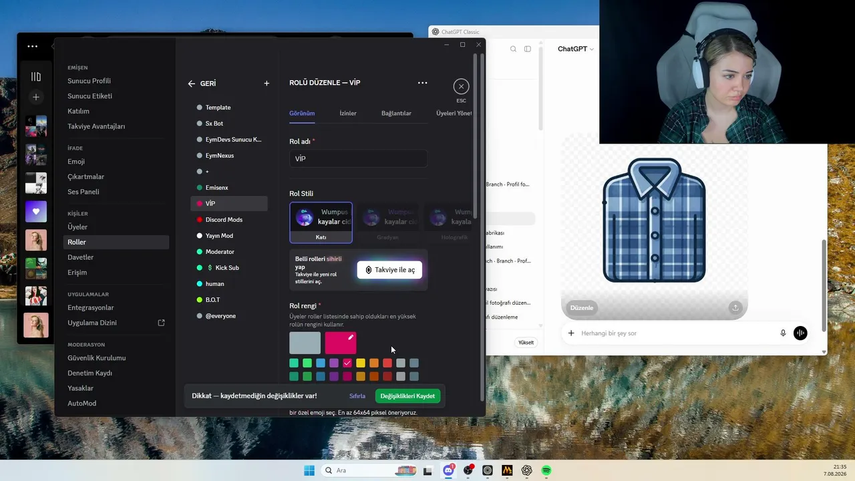Open OBS Studio from the taskbar

pos(468,470)
